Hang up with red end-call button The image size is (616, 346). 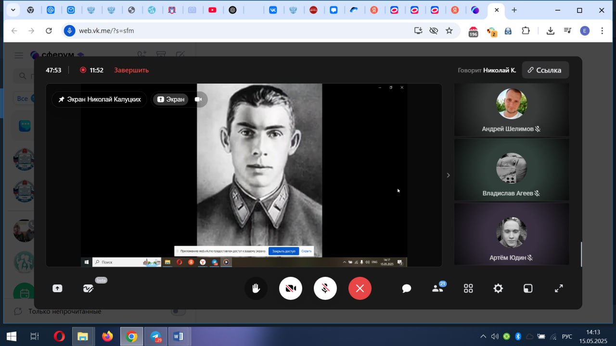tap(359, 288)
